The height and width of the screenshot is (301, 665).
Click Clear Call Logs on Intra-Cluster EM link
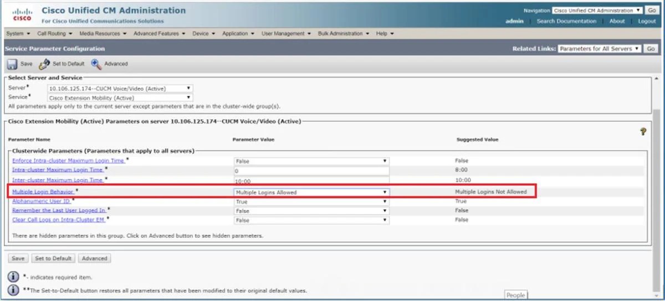(58, 220)
